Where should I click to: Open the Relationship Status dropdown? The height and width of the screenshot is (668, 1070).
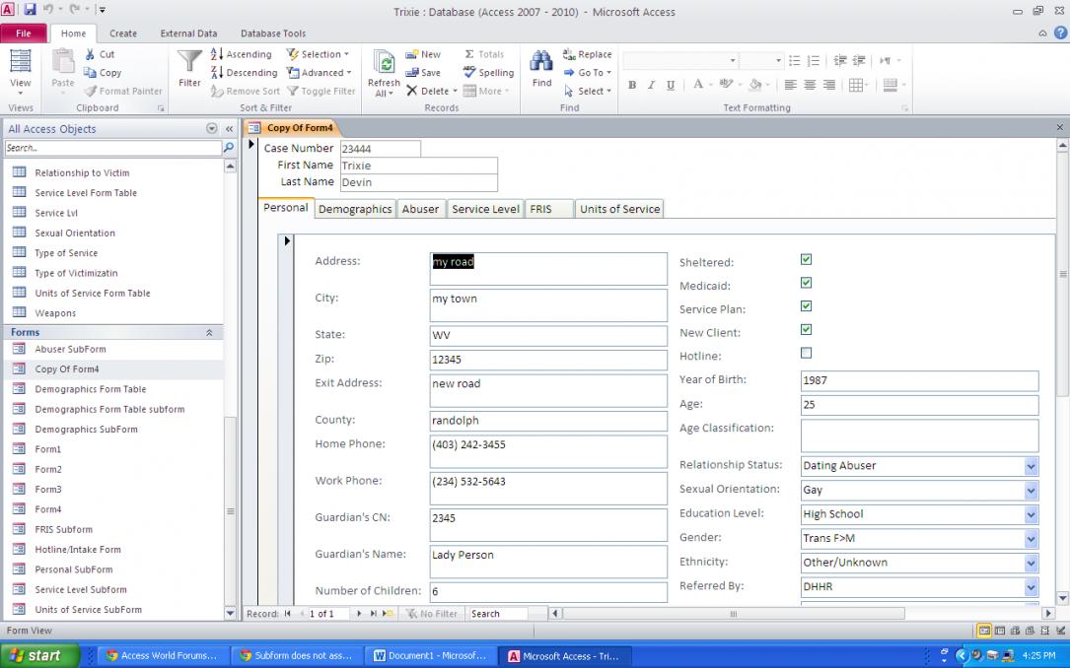click(x=1031, y=466)
